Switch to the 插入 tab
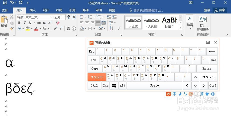This screenshot has height=116, width=231. point(33,10)
